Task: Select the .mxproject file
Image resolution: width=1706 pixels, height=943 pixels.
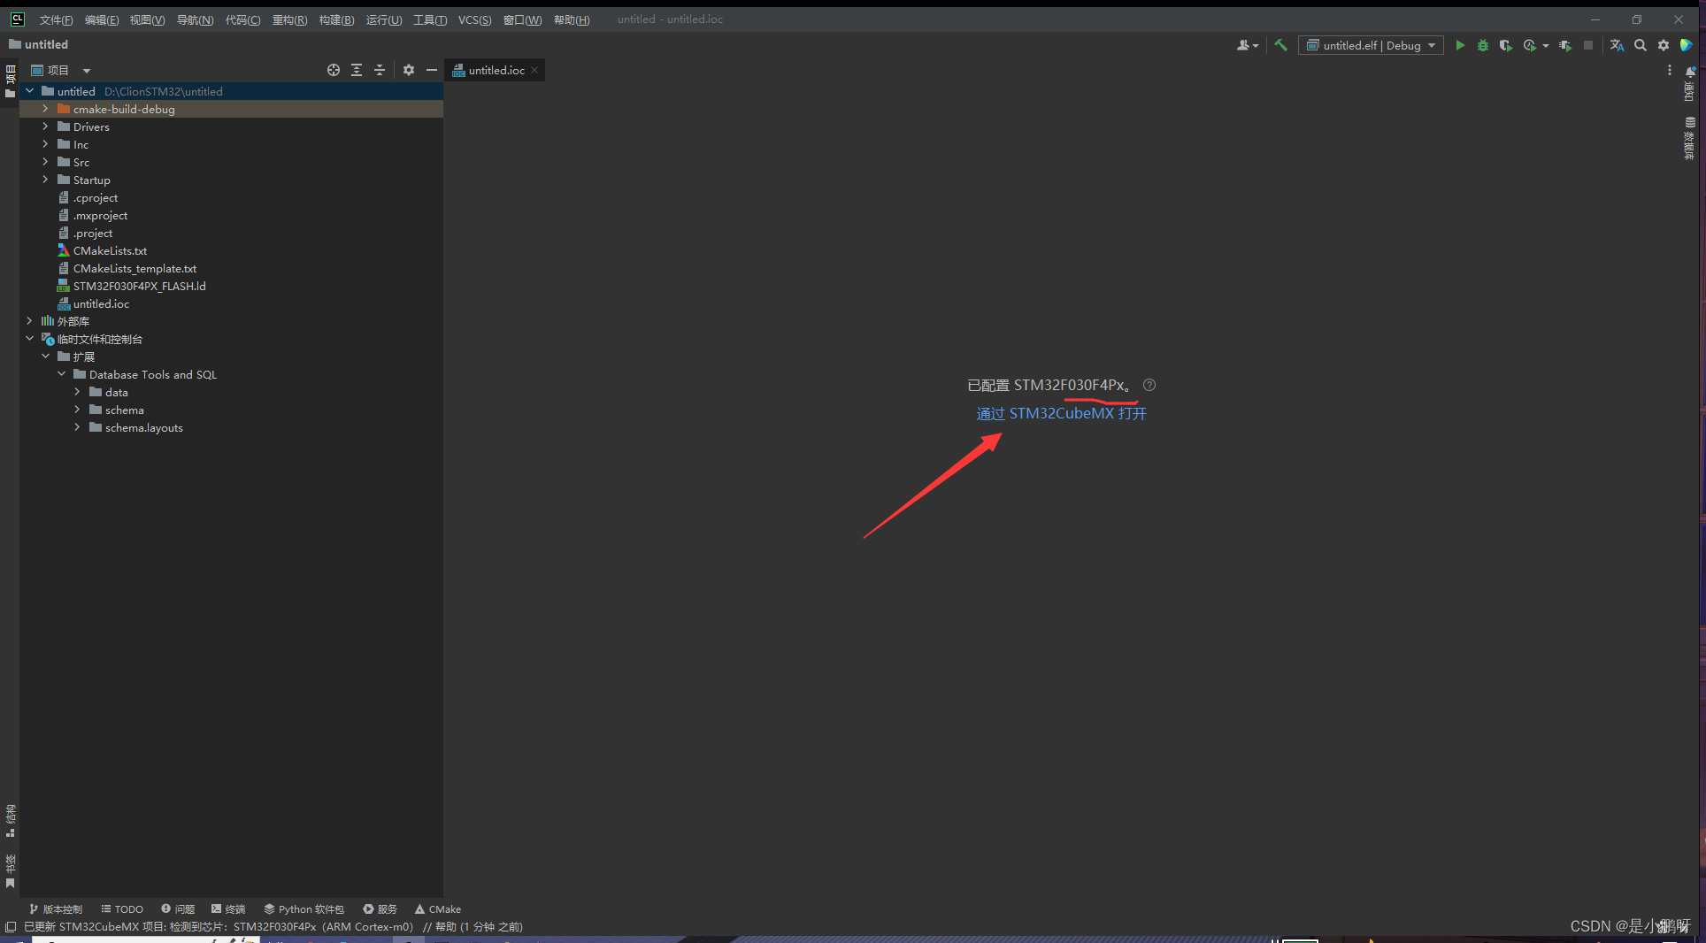Action: click(x=100, y=215)
